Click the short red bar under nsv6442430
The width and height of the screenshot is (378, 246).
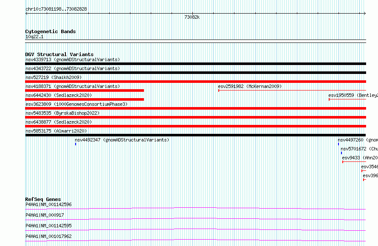click(x=85, y=99)
